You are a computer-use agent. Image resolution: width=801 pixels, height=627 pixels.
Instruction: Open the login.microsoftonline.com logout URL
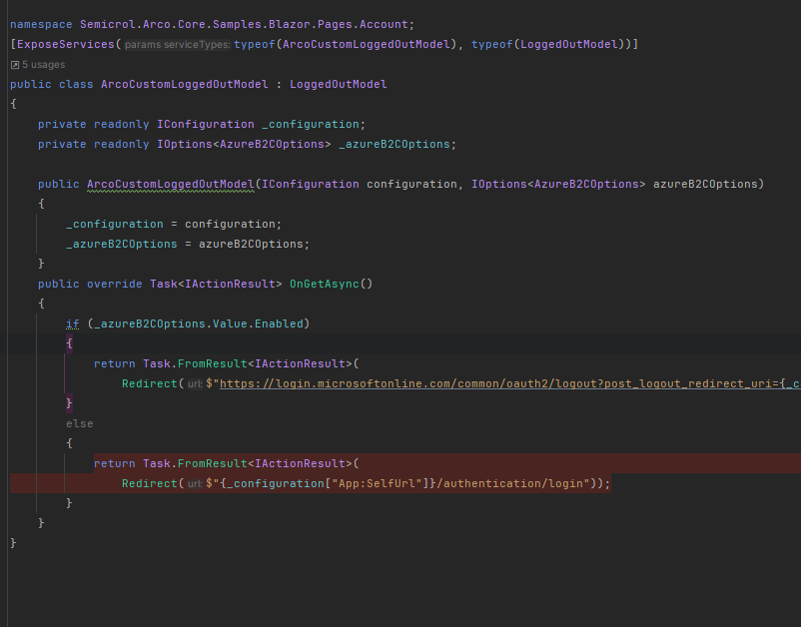click(499, 383)
